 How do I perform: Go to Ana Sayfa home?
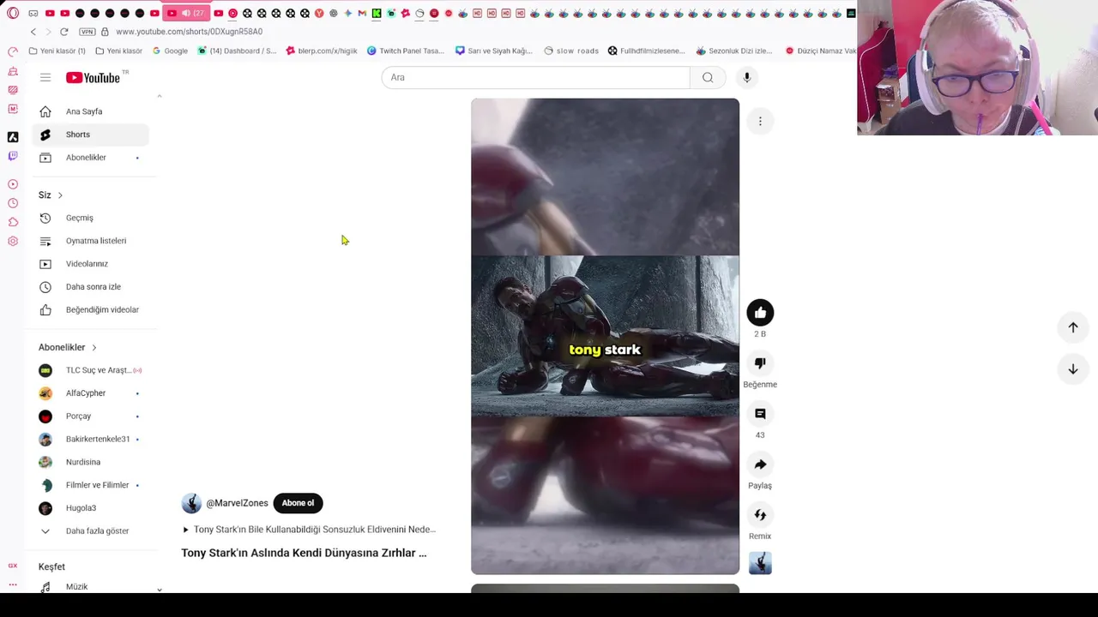[x=90, y=111]
